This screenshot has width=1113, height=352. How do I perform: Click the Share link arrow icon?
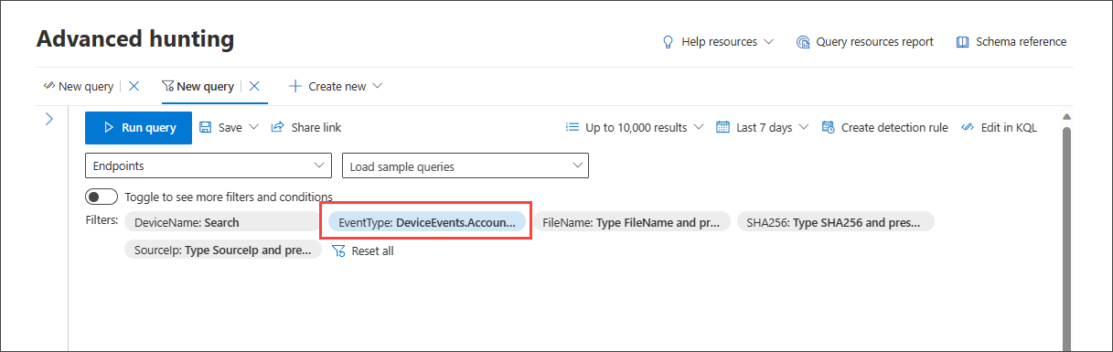(x=278, y=128)
